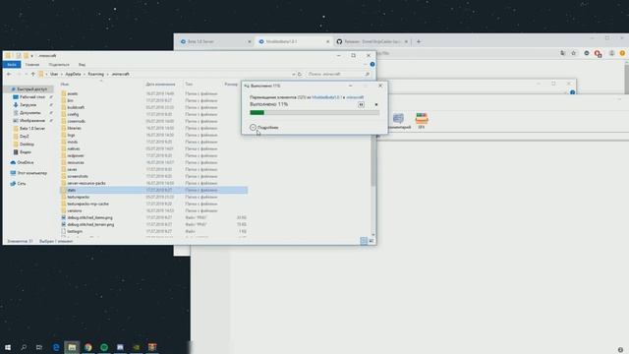Select 'Изображения' in navigation pane
The width and height of the screenshot is (629, 354).
click(x=32, y=120)
